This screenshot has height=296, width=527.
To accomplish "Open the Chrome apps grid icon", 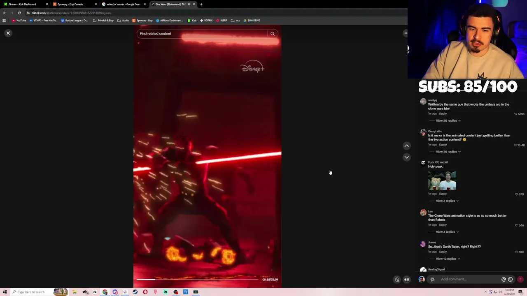I will pos(4,21).
